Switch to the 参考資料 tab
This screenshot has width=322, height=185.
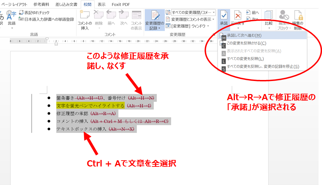[41, 4]
